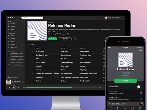The height and width of the screenshot is (110, 147).
Task: Tap the Your Library tab on the phone
Action: tap(140, 108)
